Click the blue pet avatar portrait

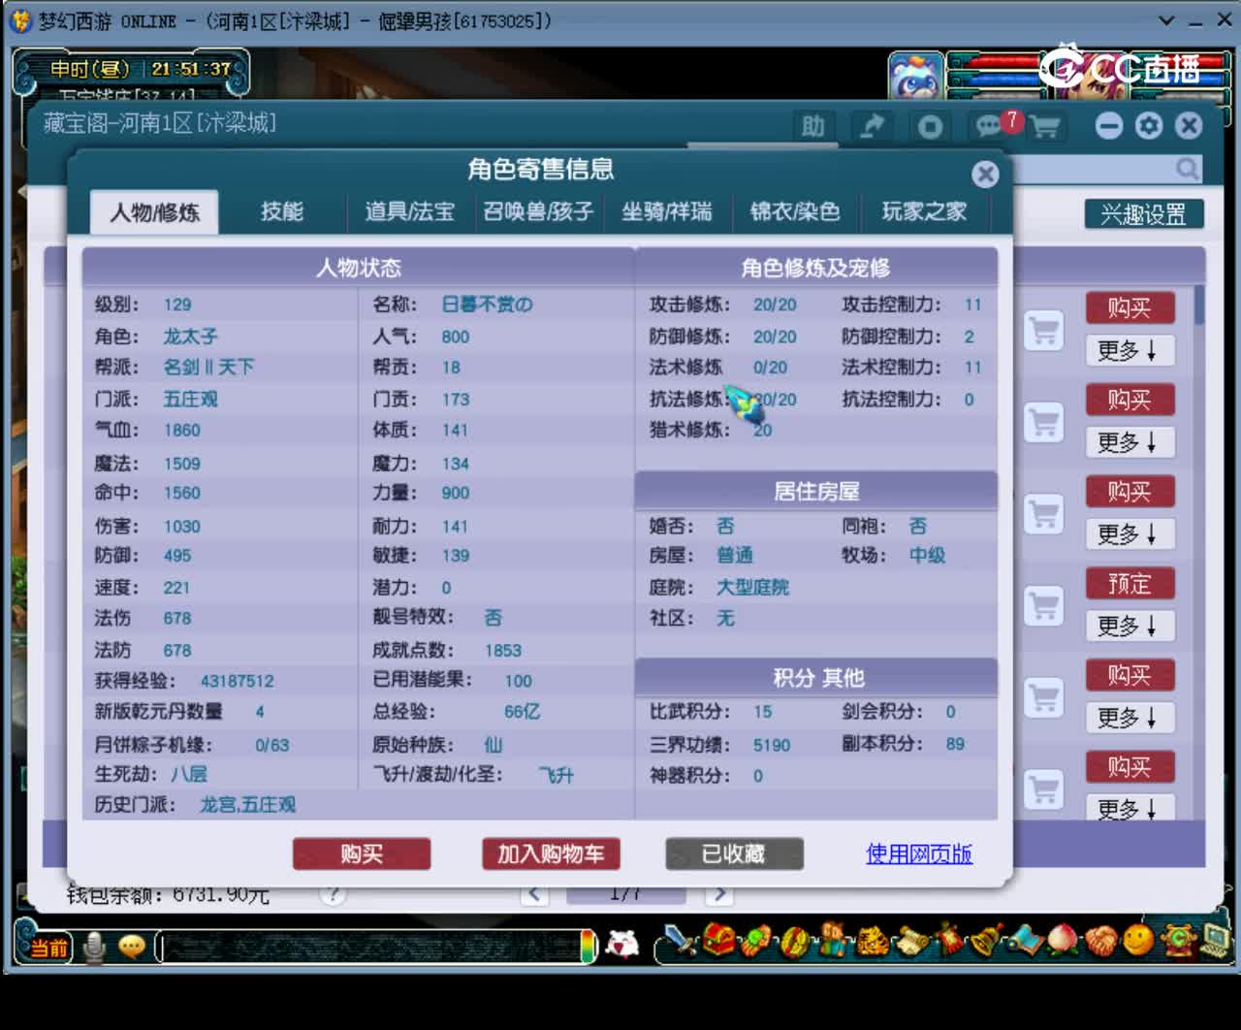915,76
